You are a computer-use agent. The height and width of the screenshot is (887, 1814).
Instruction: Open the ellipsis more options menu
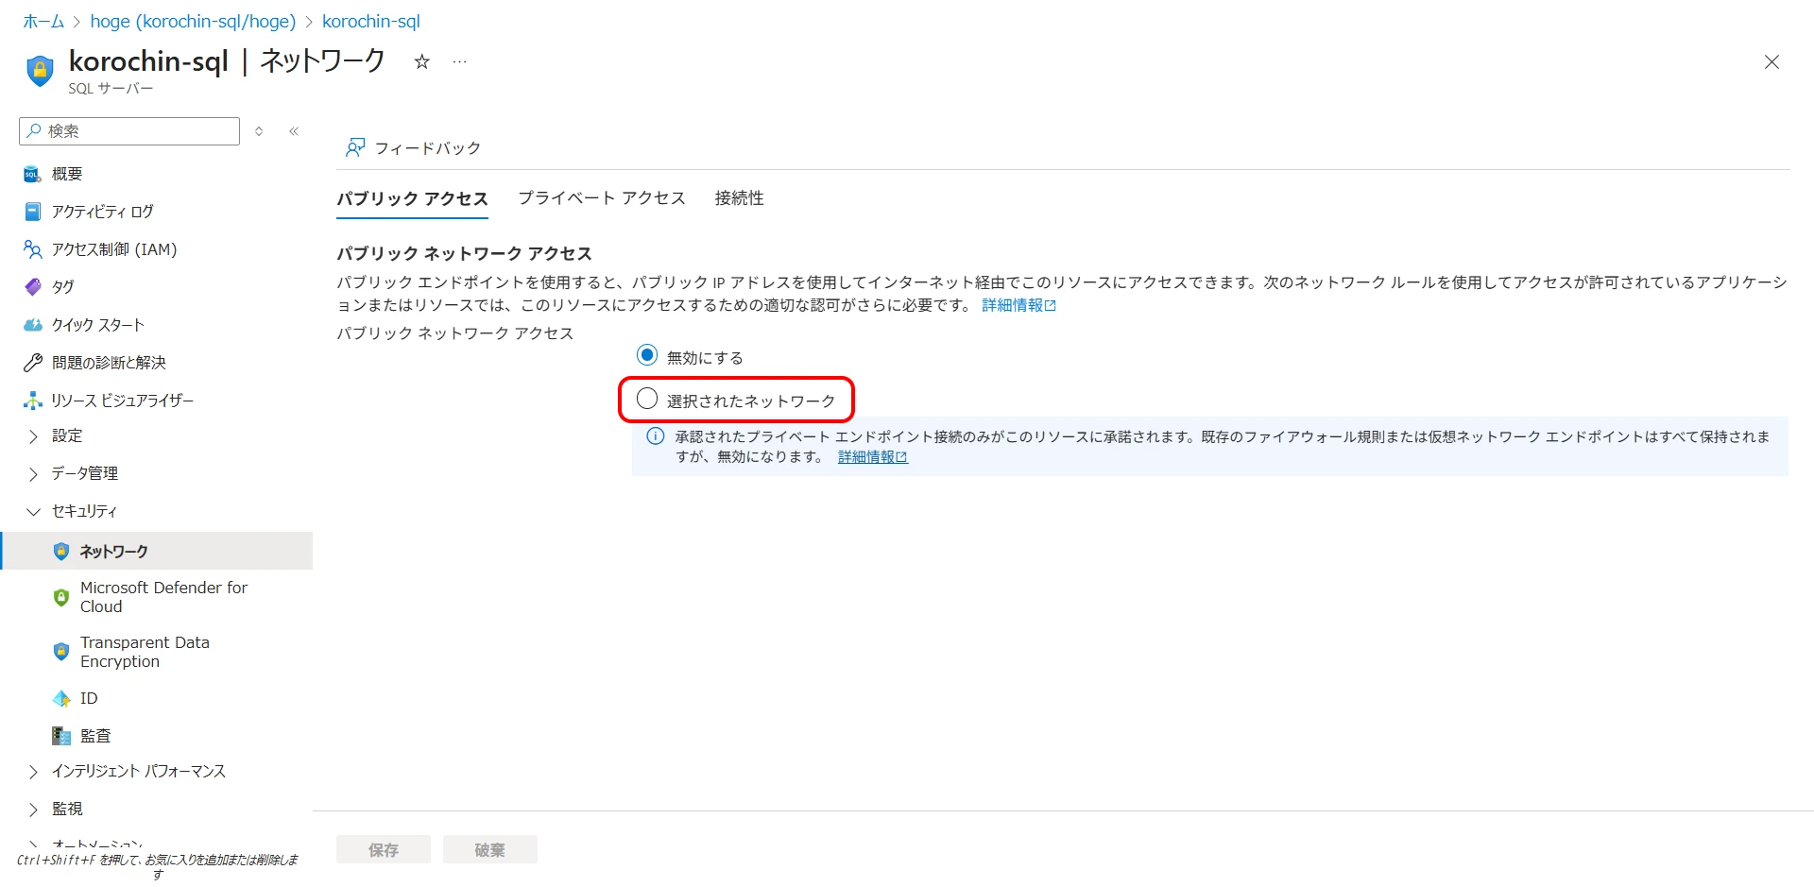click(459, 62)
